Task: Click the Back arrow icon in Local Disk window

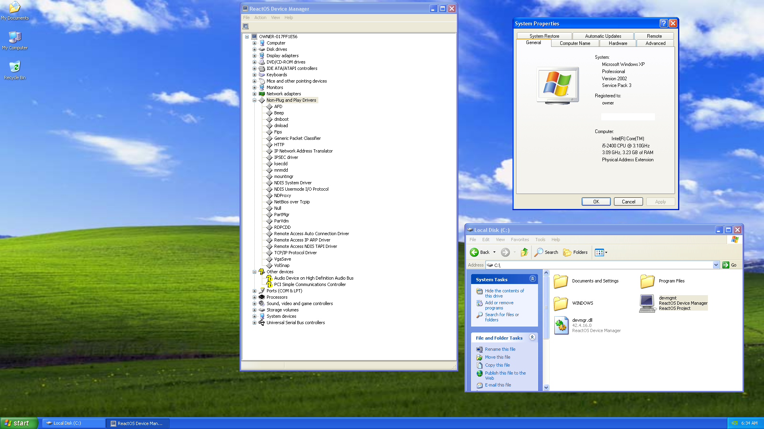Action: click(x=474, y=252)
